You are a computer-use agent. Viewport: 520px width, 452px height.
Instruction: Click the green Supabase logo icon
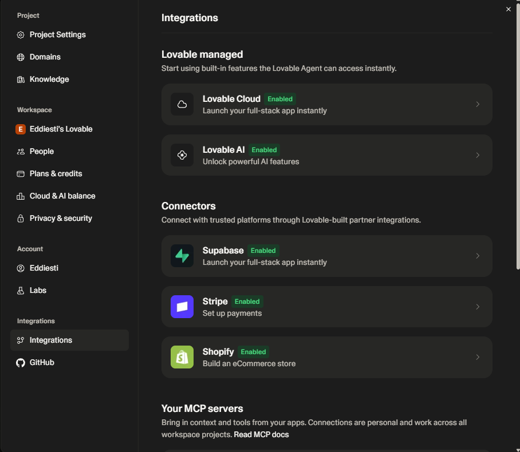182,256
